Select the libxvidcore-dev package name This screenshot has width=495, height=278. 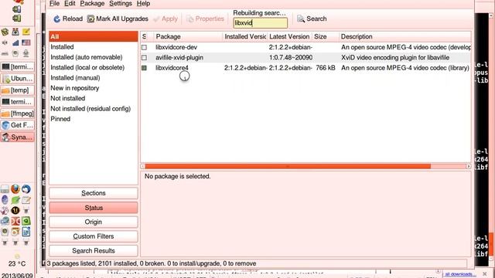coord(176,47)
